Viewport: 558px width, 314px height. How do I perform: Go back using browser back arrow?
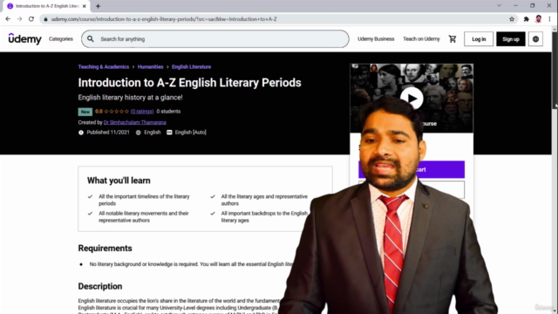point(8,19)
